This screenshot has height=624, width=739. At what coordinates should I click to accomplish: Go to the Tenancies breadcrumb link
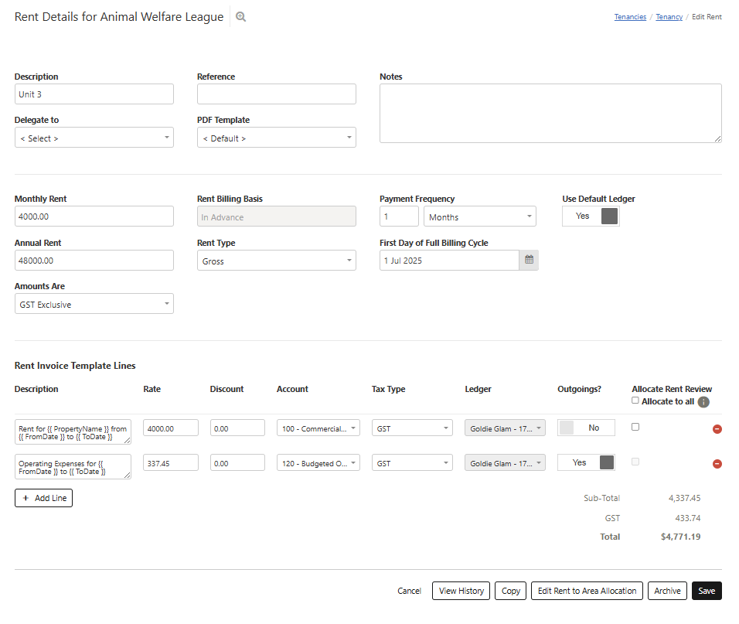630,17
